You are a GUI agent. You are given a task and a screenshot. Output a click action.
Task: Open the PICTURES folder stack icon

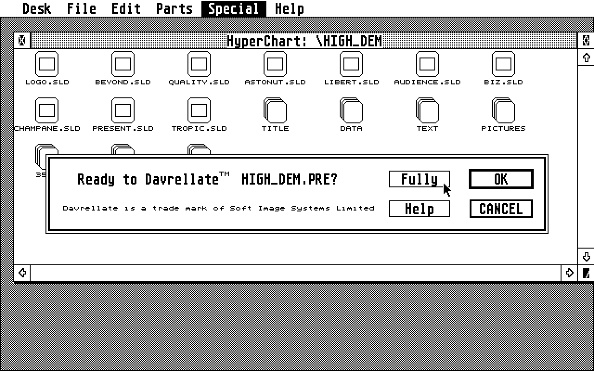pyautogui.click(x=504, y=110)
